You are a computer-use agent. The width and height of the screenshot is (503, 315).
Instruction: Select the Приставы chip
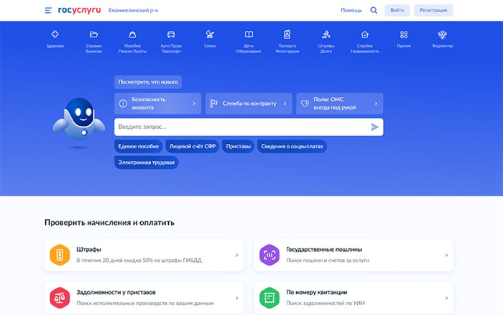(x=238, y=147)
